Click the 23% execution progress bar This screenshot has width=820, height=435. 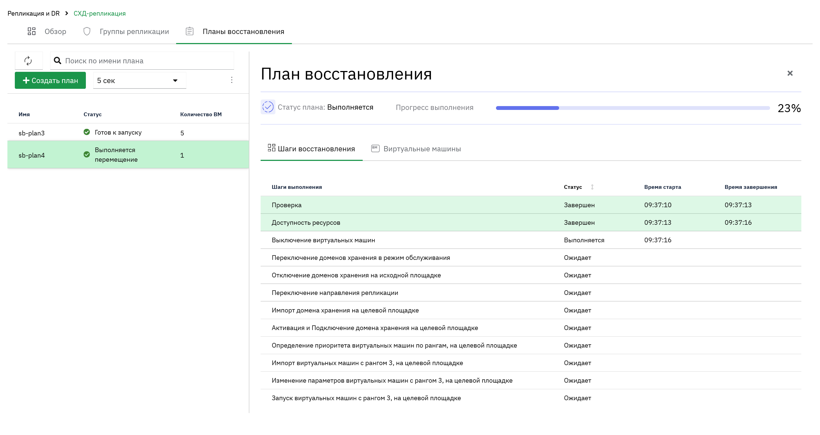[x=633, y=108]
